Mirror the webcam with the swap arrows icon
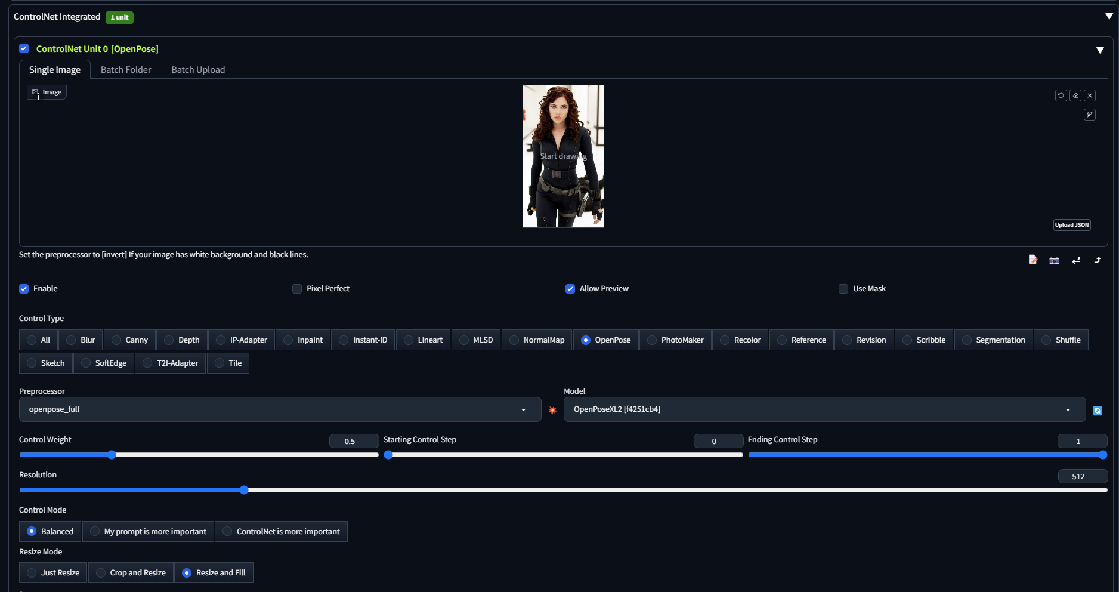The image size is (1119, 592). pos(1076,260)
